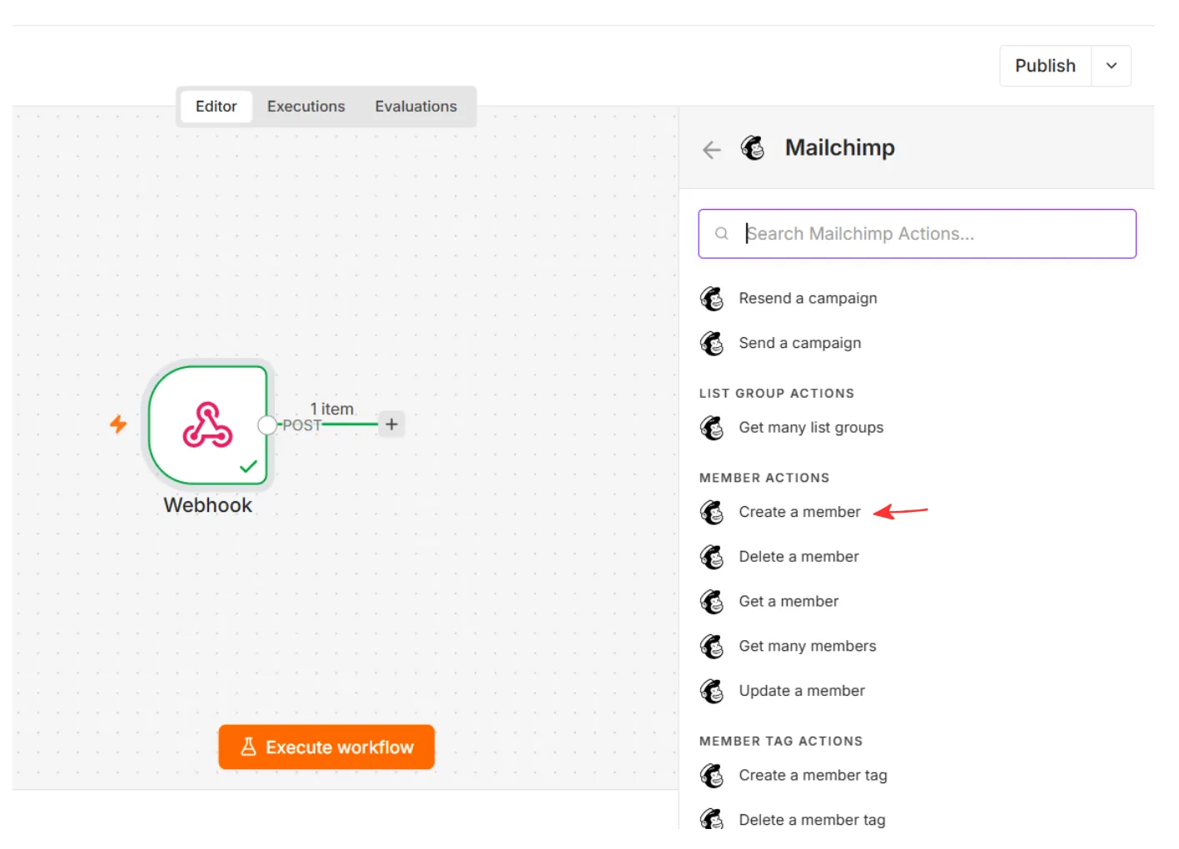Select Get many list groups action
Image resolution: width=1179 pixels, height=849 pixels.
pyautogui.click(x=811, y=428)
